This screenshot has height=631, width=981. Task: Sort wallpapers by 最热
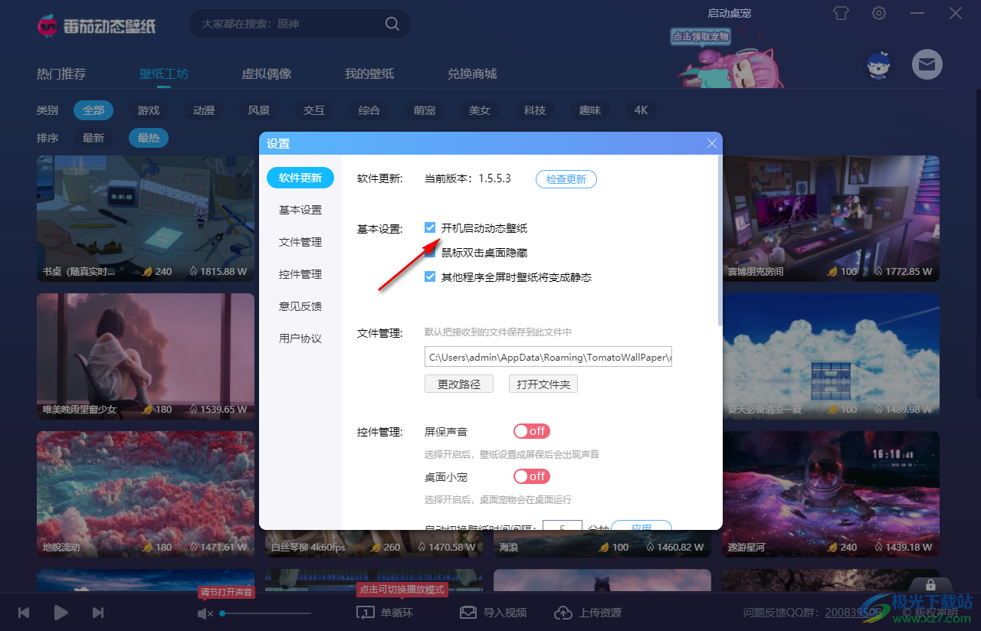149,138
